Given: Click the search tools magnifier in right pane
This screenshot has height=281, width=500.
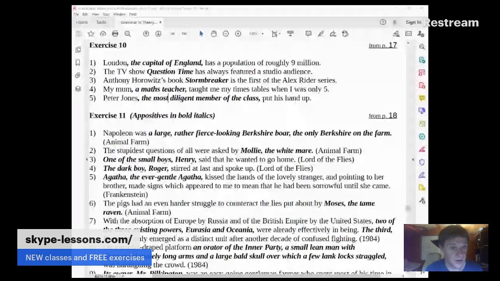Looking at the screenshot, I should (422, 47).
